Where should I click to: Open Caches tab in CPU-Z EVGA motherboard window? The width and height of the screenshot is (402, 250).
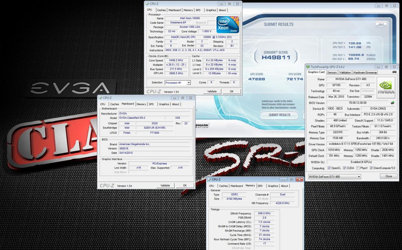point(115,104)
